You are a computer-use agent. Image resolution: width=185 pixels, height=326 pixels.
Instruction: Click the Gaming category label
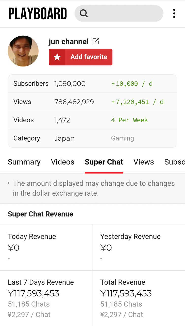[x=122, y=138]
